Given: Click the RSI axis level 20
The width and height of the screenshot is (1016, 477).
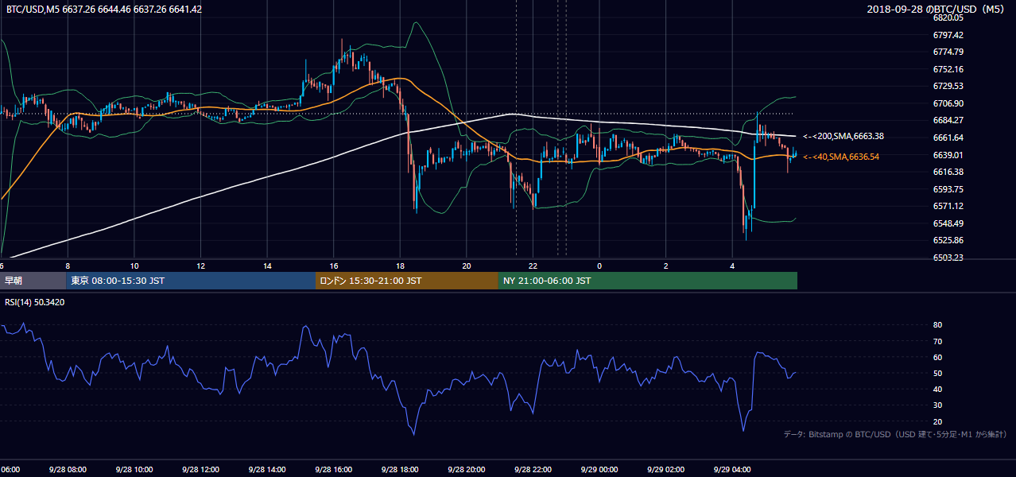Looking at the screenshot, I should (x=937, y=421).
